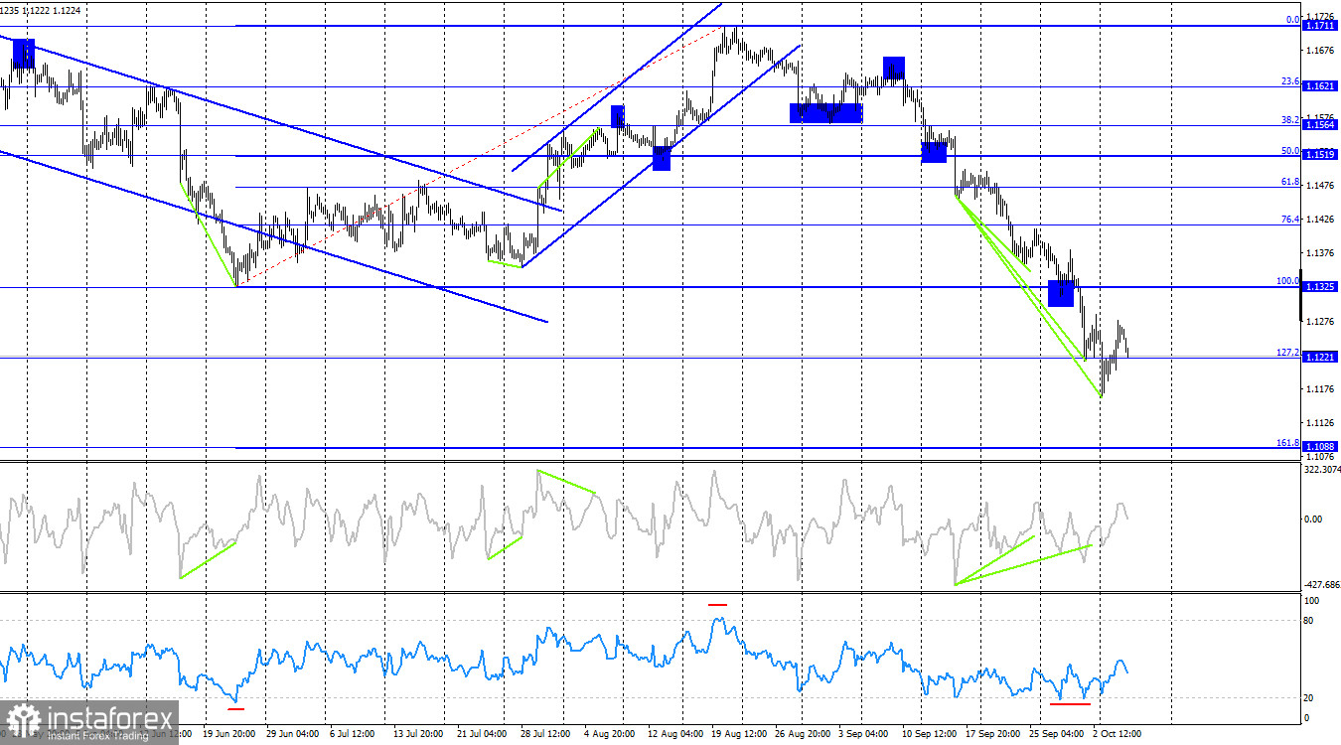Click the 1.1221 price level label
The width and height of the screenshot is (1341, 745).
tap(1320, 357)
